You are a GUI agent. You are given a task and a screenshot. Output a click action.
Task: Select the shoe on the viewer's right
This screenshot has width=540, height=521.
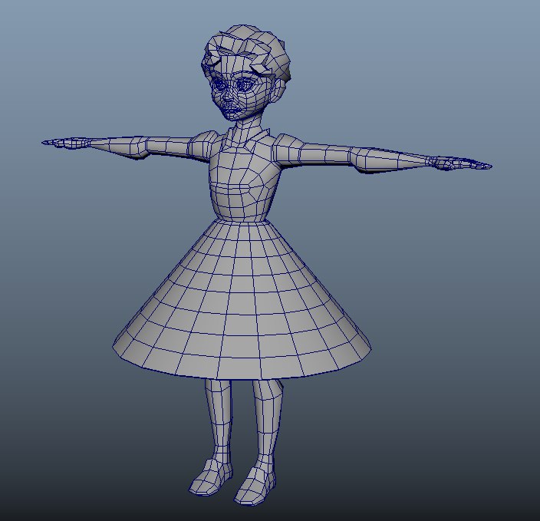255,485
